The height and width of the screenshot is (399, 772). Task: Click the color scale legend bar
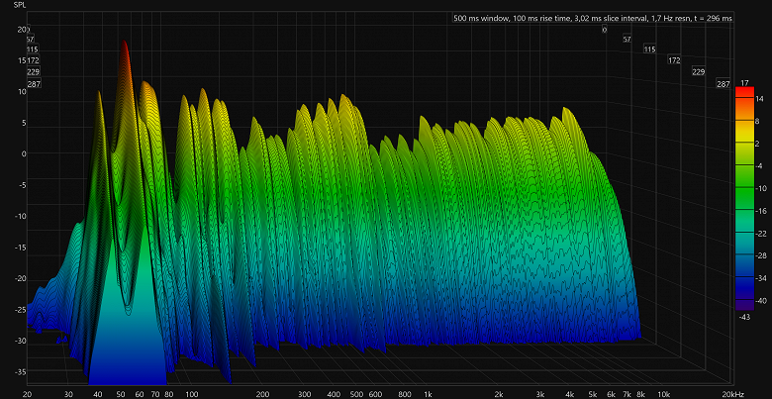pyautogui.click(x=744, y=199)
